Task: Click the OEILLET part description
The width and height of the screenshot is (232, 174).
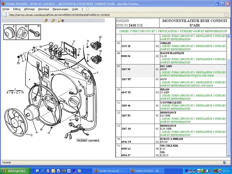Action: coord(166,43)
